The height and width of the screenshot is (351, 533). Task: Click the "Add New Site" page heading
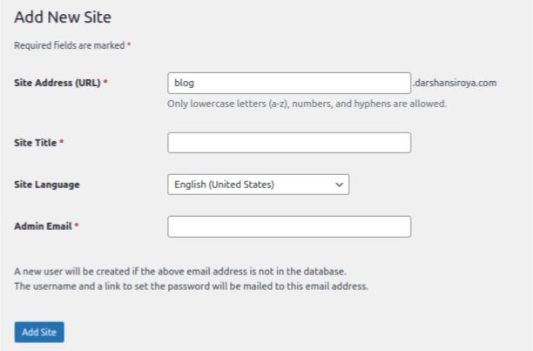coord(63,17)
